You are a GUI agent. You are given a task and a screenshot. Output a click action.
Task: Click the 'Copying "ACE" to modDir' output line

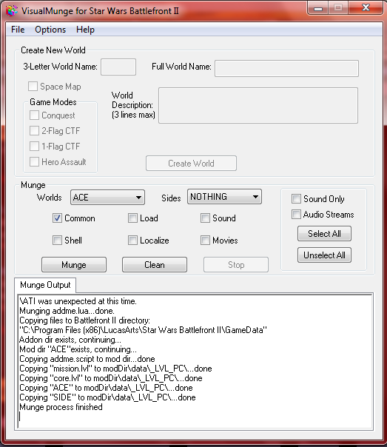[106, 388]
